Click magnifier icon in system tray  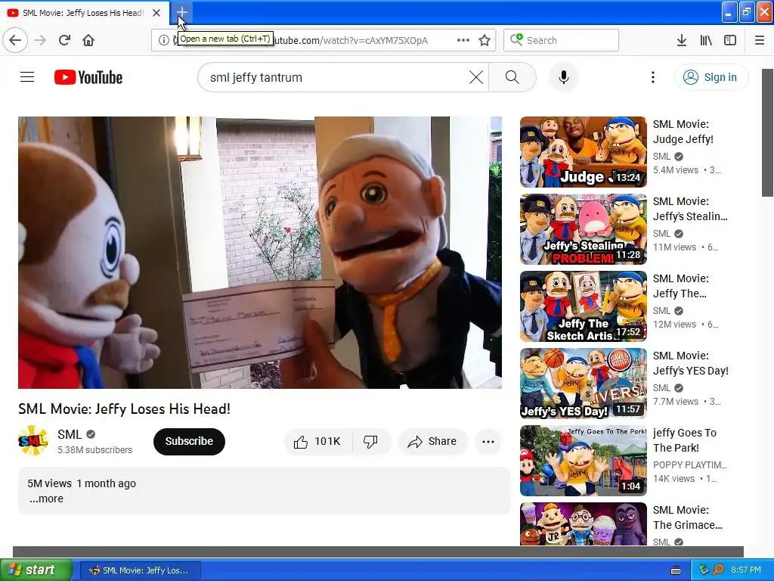(718, 570)
